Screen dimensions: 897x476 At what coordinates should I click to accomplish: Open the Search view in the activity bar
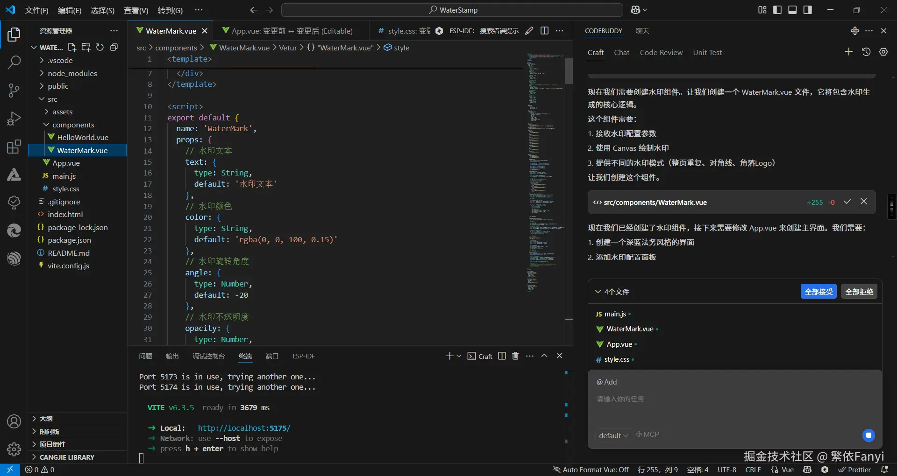tap(14, 62)
